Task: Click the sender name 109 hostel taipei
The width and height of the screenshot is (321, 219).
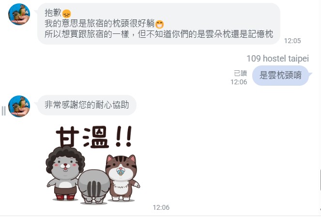Action: pyautogui.click(x=277, y=59)
